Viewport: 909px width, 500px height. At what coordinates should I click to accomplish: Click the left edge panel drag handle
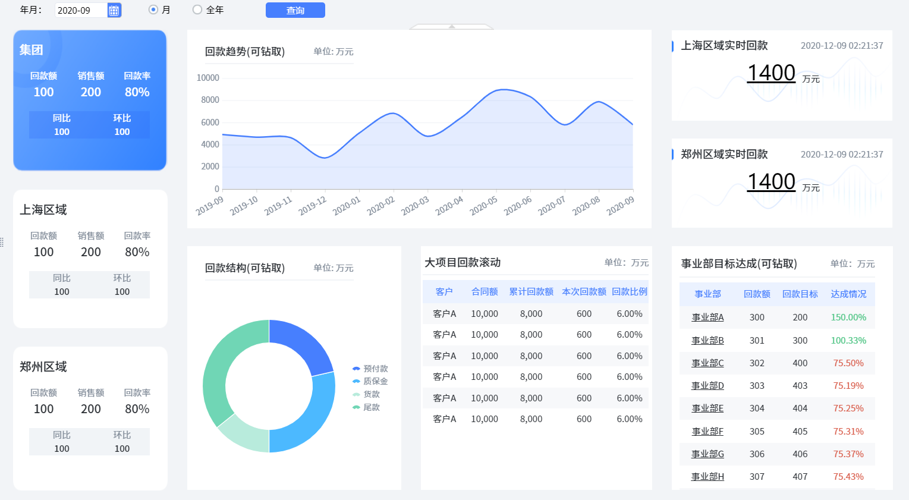2,242
